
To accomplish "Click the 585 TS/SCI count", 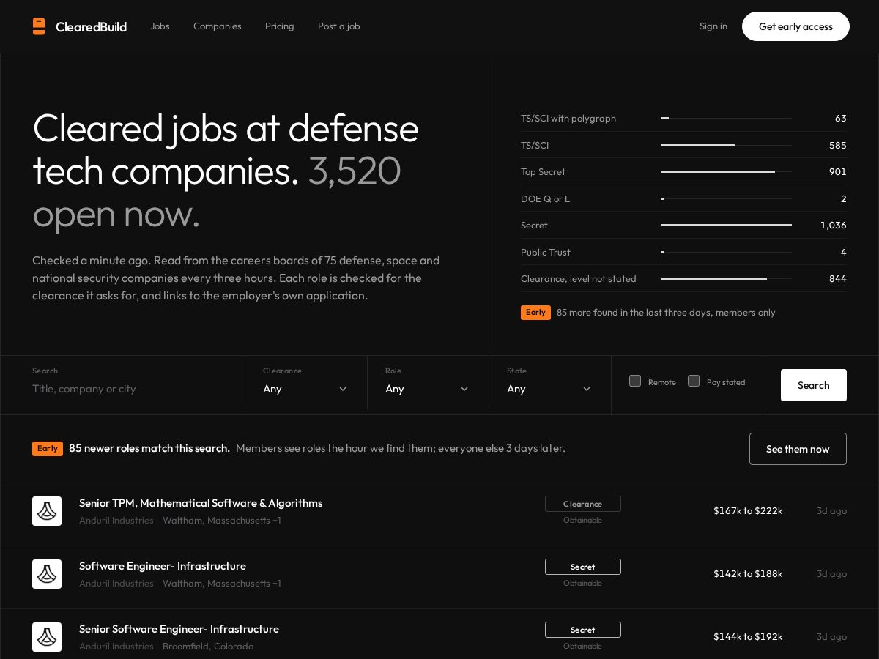I will click(838, 145).
